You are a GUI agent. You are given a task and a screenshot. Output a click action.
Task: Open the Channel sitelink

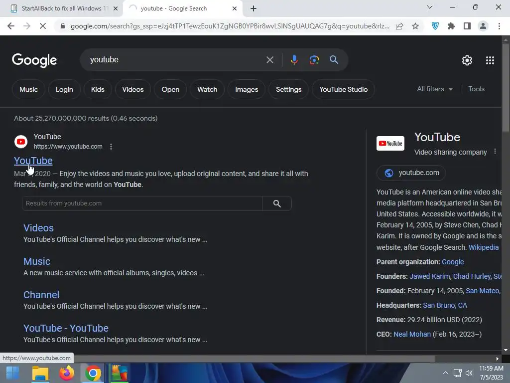(x=41, y=295)
